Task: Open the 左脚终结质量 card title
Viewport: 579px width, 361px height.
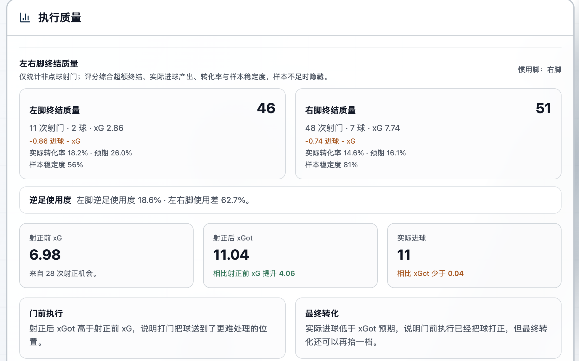Action: pyautogui.click(x=54, y=110)
